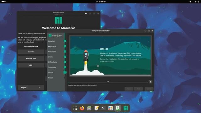The image size is (201, 113).
Task: Click the Manjaro Hello window title
Action: pyautogui.click(x=58, y=13)
